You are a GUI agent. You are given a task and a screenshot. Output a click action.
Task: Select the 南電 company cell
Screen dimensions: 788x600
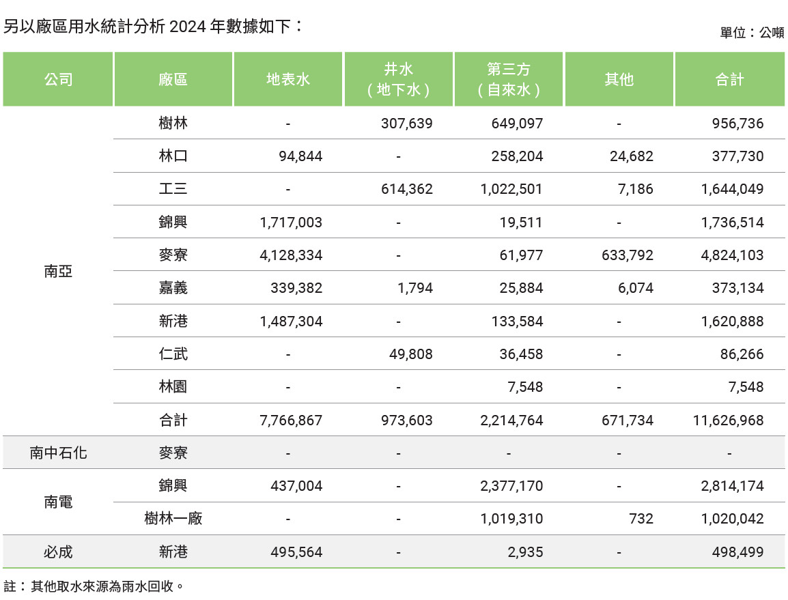coord(57,502)
